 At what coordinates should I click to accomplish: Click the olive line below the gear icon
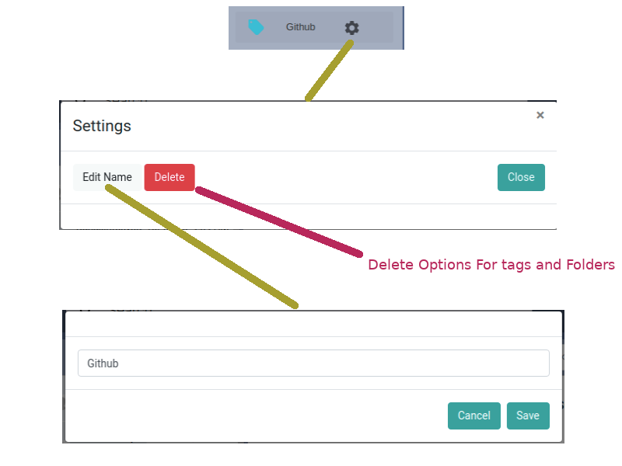330,72
